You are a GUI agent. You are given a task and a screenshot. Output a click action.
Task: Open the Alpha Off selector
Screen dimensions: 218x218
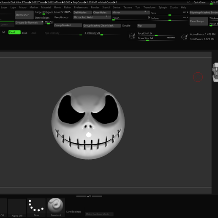[x=17, y=207]
